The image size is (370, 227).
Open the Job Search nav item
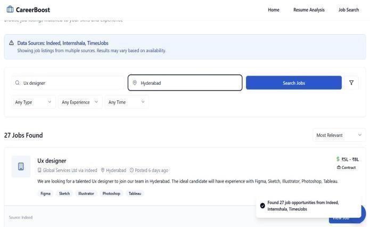(x=349, y=10)
